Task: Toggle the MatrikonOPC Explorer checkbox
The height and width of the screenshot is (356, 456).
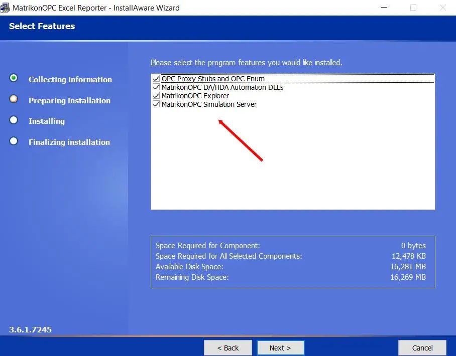Action: pyautogui.click(x=156, y=96)
